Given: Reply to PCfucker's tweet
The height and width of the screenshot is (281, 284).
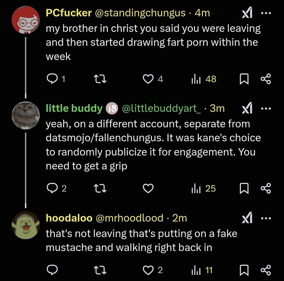Looking at the screenshot, I should [52, 79].
